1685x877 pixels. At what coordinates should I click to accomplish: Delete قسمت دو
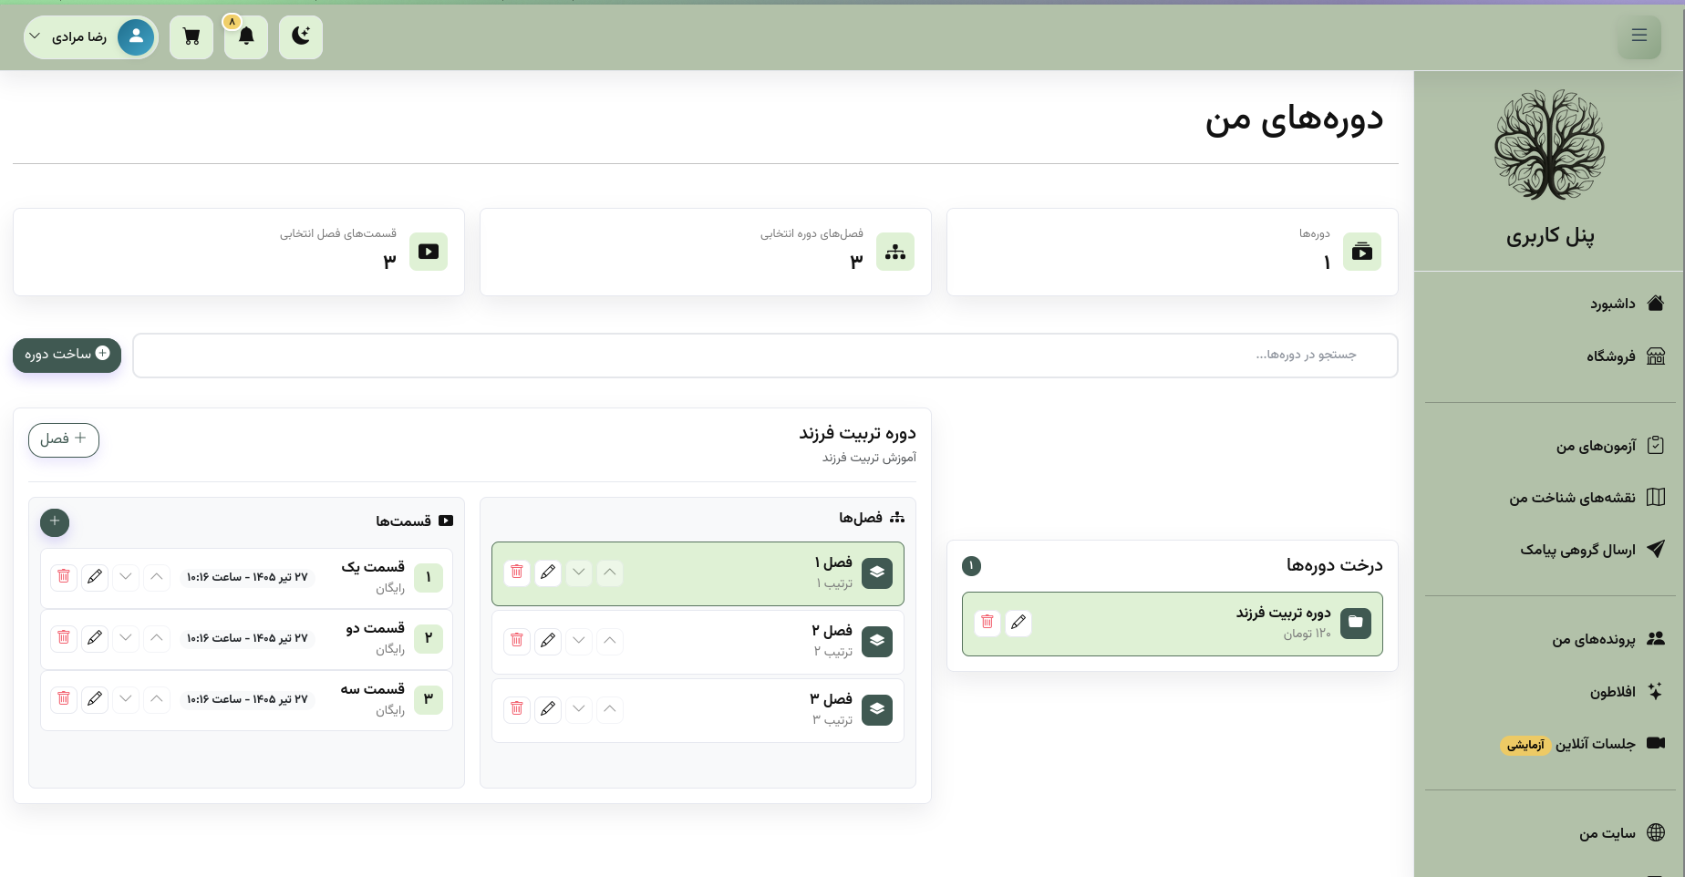point(64,638)
